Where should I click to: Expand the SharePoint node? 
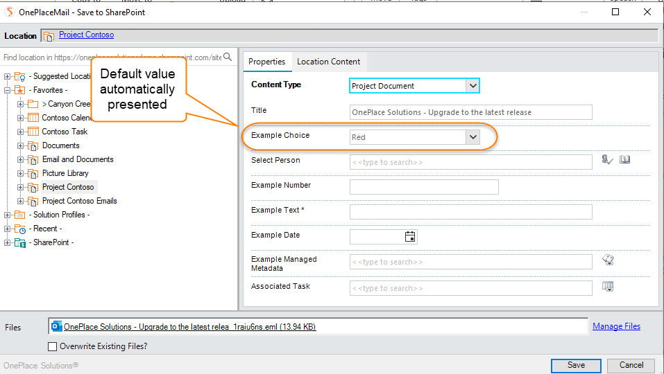7,242
